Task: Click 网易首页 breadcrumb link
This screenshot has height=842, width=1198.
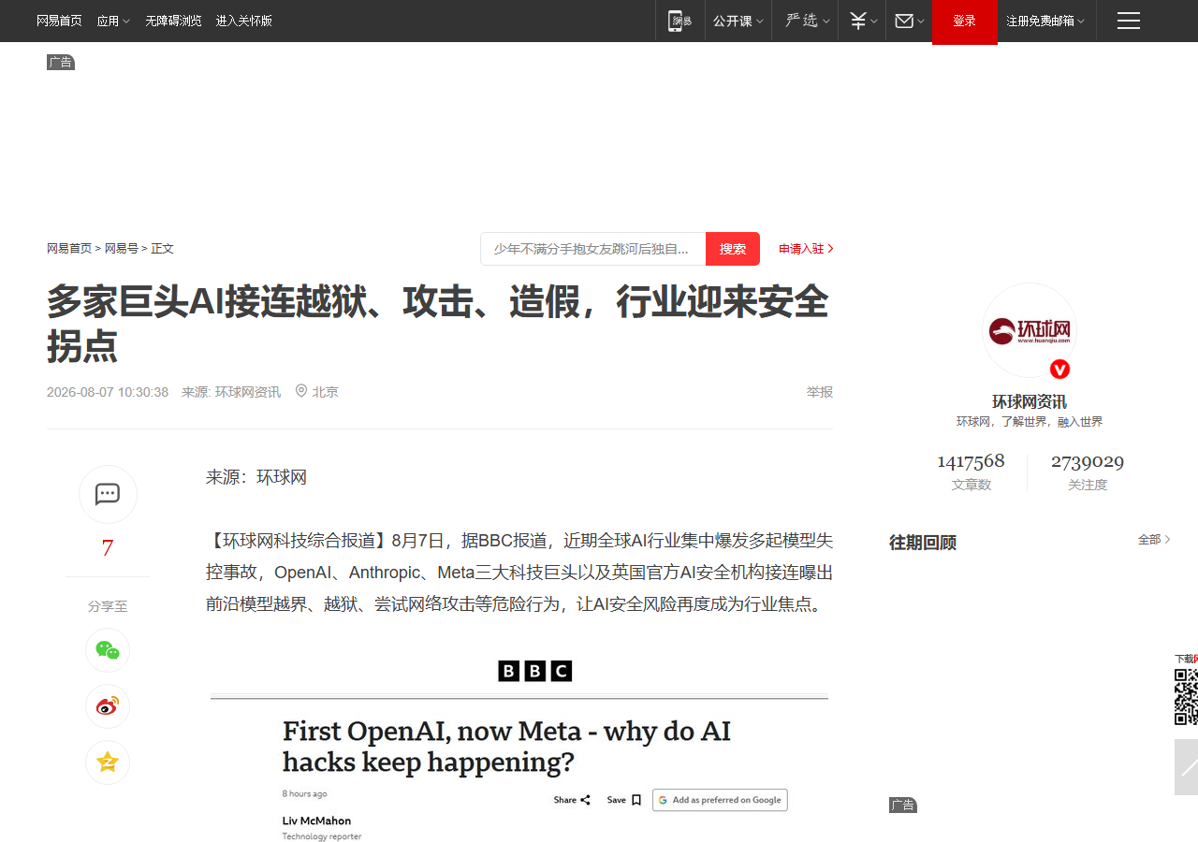Action: [x=69, y=249]
